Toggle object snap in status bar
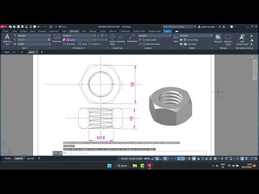The height and width of the screenshot is (194, 259). (183, 158)
